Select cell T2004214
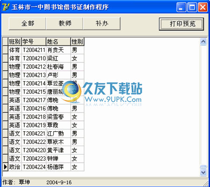Viewport: 210px width, 187px height. [x=34, y=83]
